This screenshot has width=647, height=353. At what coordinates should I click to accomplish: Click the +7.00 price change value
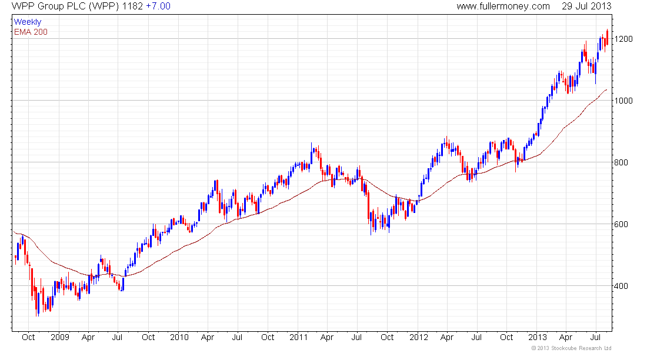click(x=158, y=6)
